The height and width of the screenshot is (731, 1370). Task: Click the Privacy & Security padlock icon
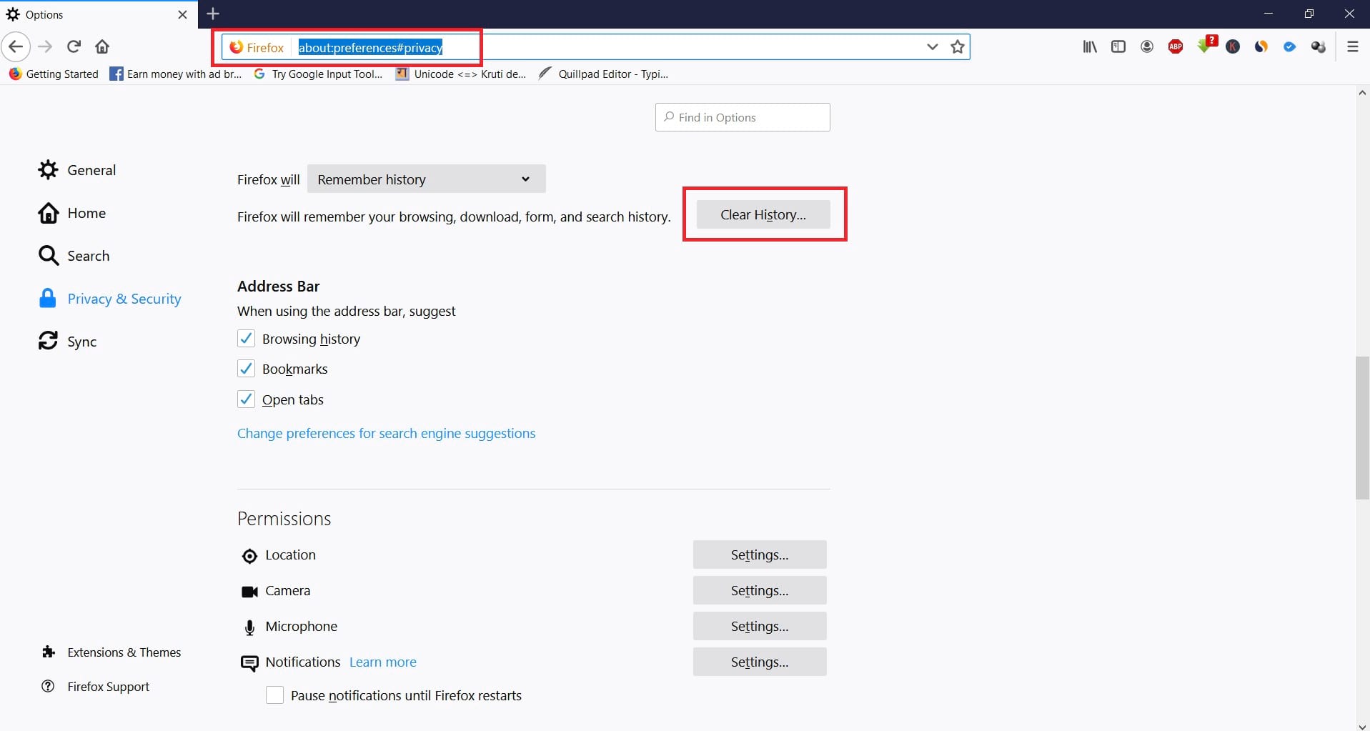(47, 298)
